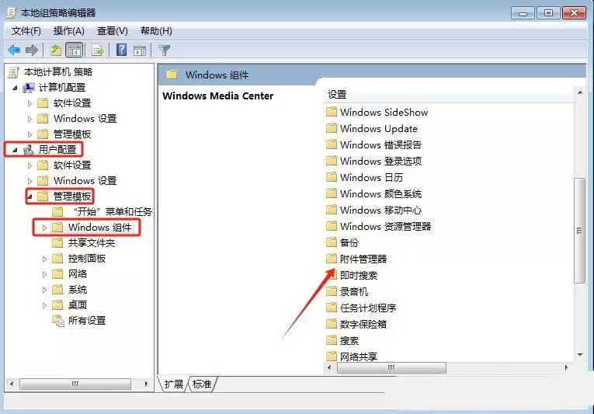Image resolution: width=594 pixels, height=414 pixels.
Task: Click the 数字保险箱 folder icon
Action: click(x=332, y=324)
